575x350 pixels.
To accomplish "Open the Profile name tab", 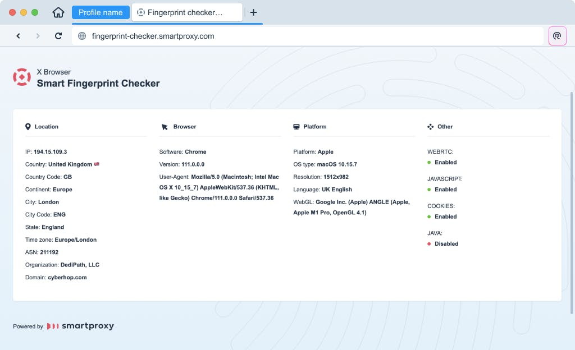I will pyautogui.click(x=101, y=12).
